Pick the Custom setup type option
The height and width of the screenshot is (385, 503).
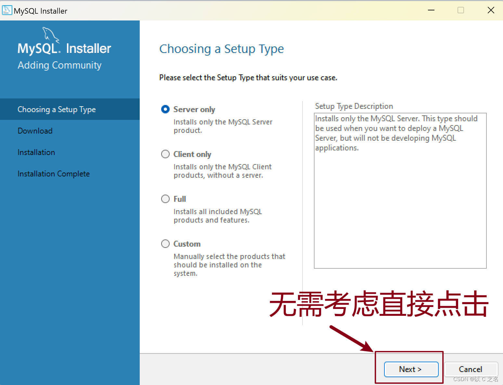coord(165,244)
